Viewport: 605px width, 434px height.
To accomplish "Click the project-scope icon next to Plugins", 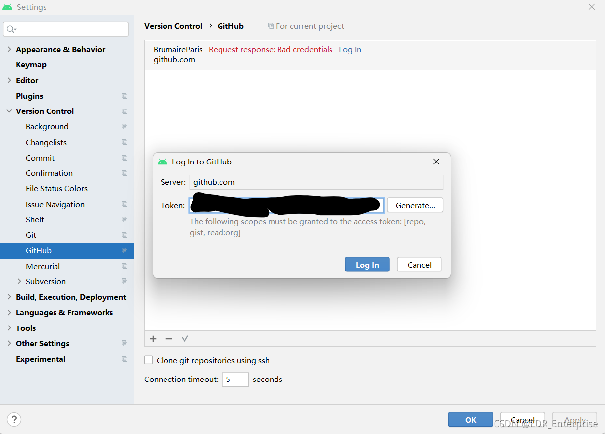I will pyautogui.click(x=124, y=96).
